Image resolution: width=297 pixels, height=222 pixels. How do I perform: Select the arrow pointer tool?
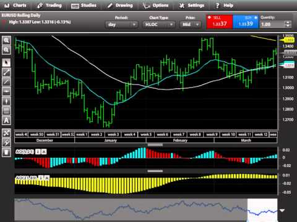pos(6,63)
